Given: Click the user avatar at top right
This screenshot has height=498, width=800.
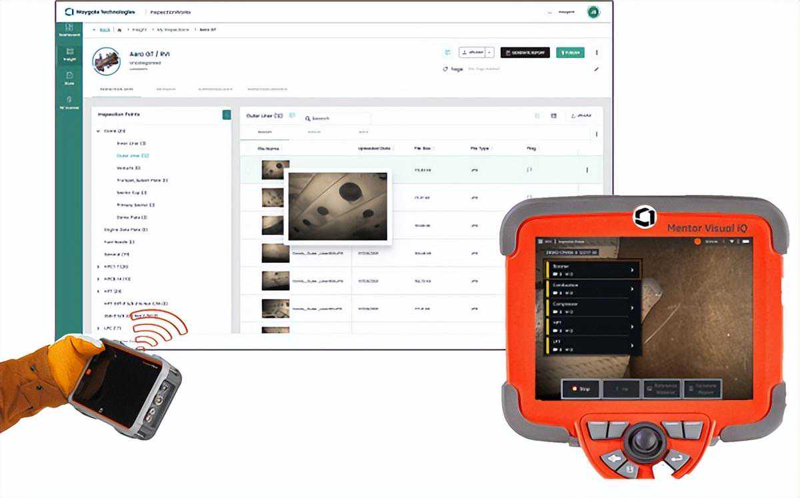Looking at the screenshot, I should click(x=592, y=12).
